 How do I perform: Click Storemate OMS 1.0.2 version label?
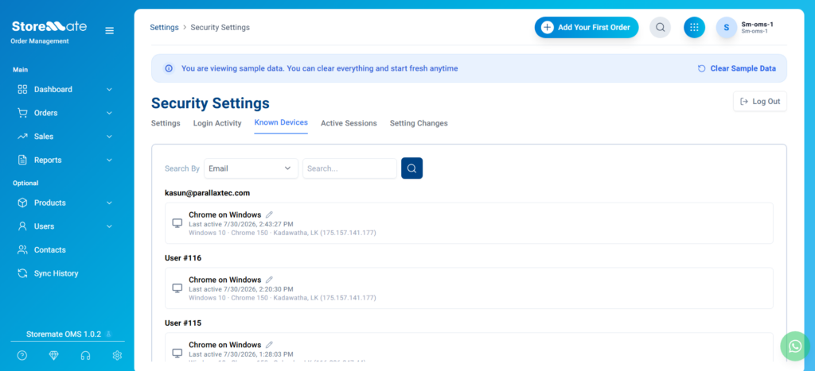(x=64, y=334)
